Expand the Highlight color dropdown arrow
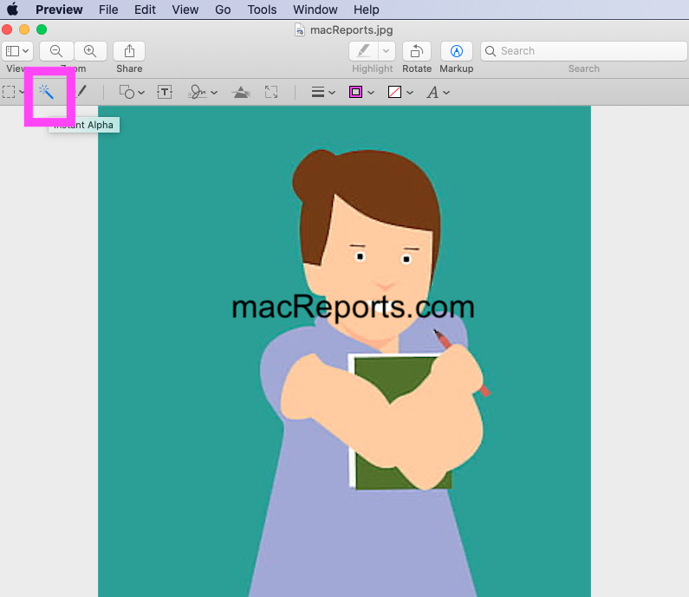The image size is (689, 597). 387,51
